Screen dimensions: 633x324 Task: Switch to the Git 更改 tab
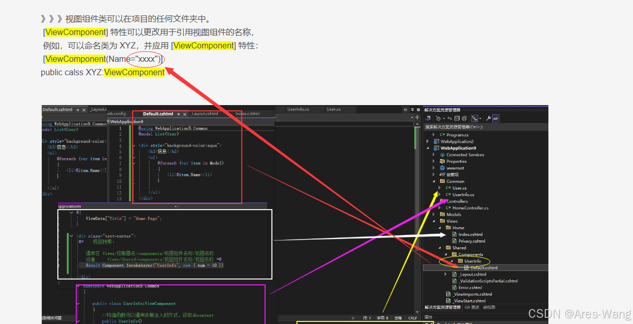pos(473,306)
